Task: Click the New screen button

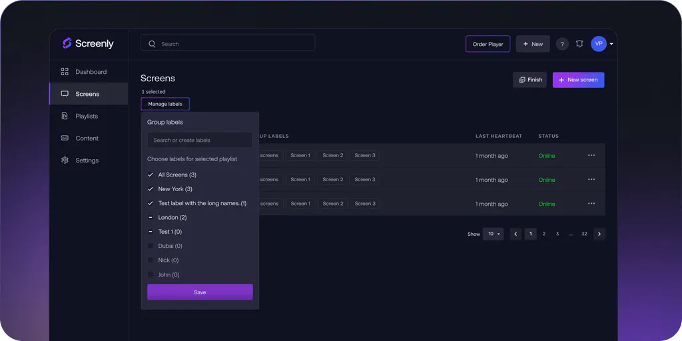Action: point(578,80)
